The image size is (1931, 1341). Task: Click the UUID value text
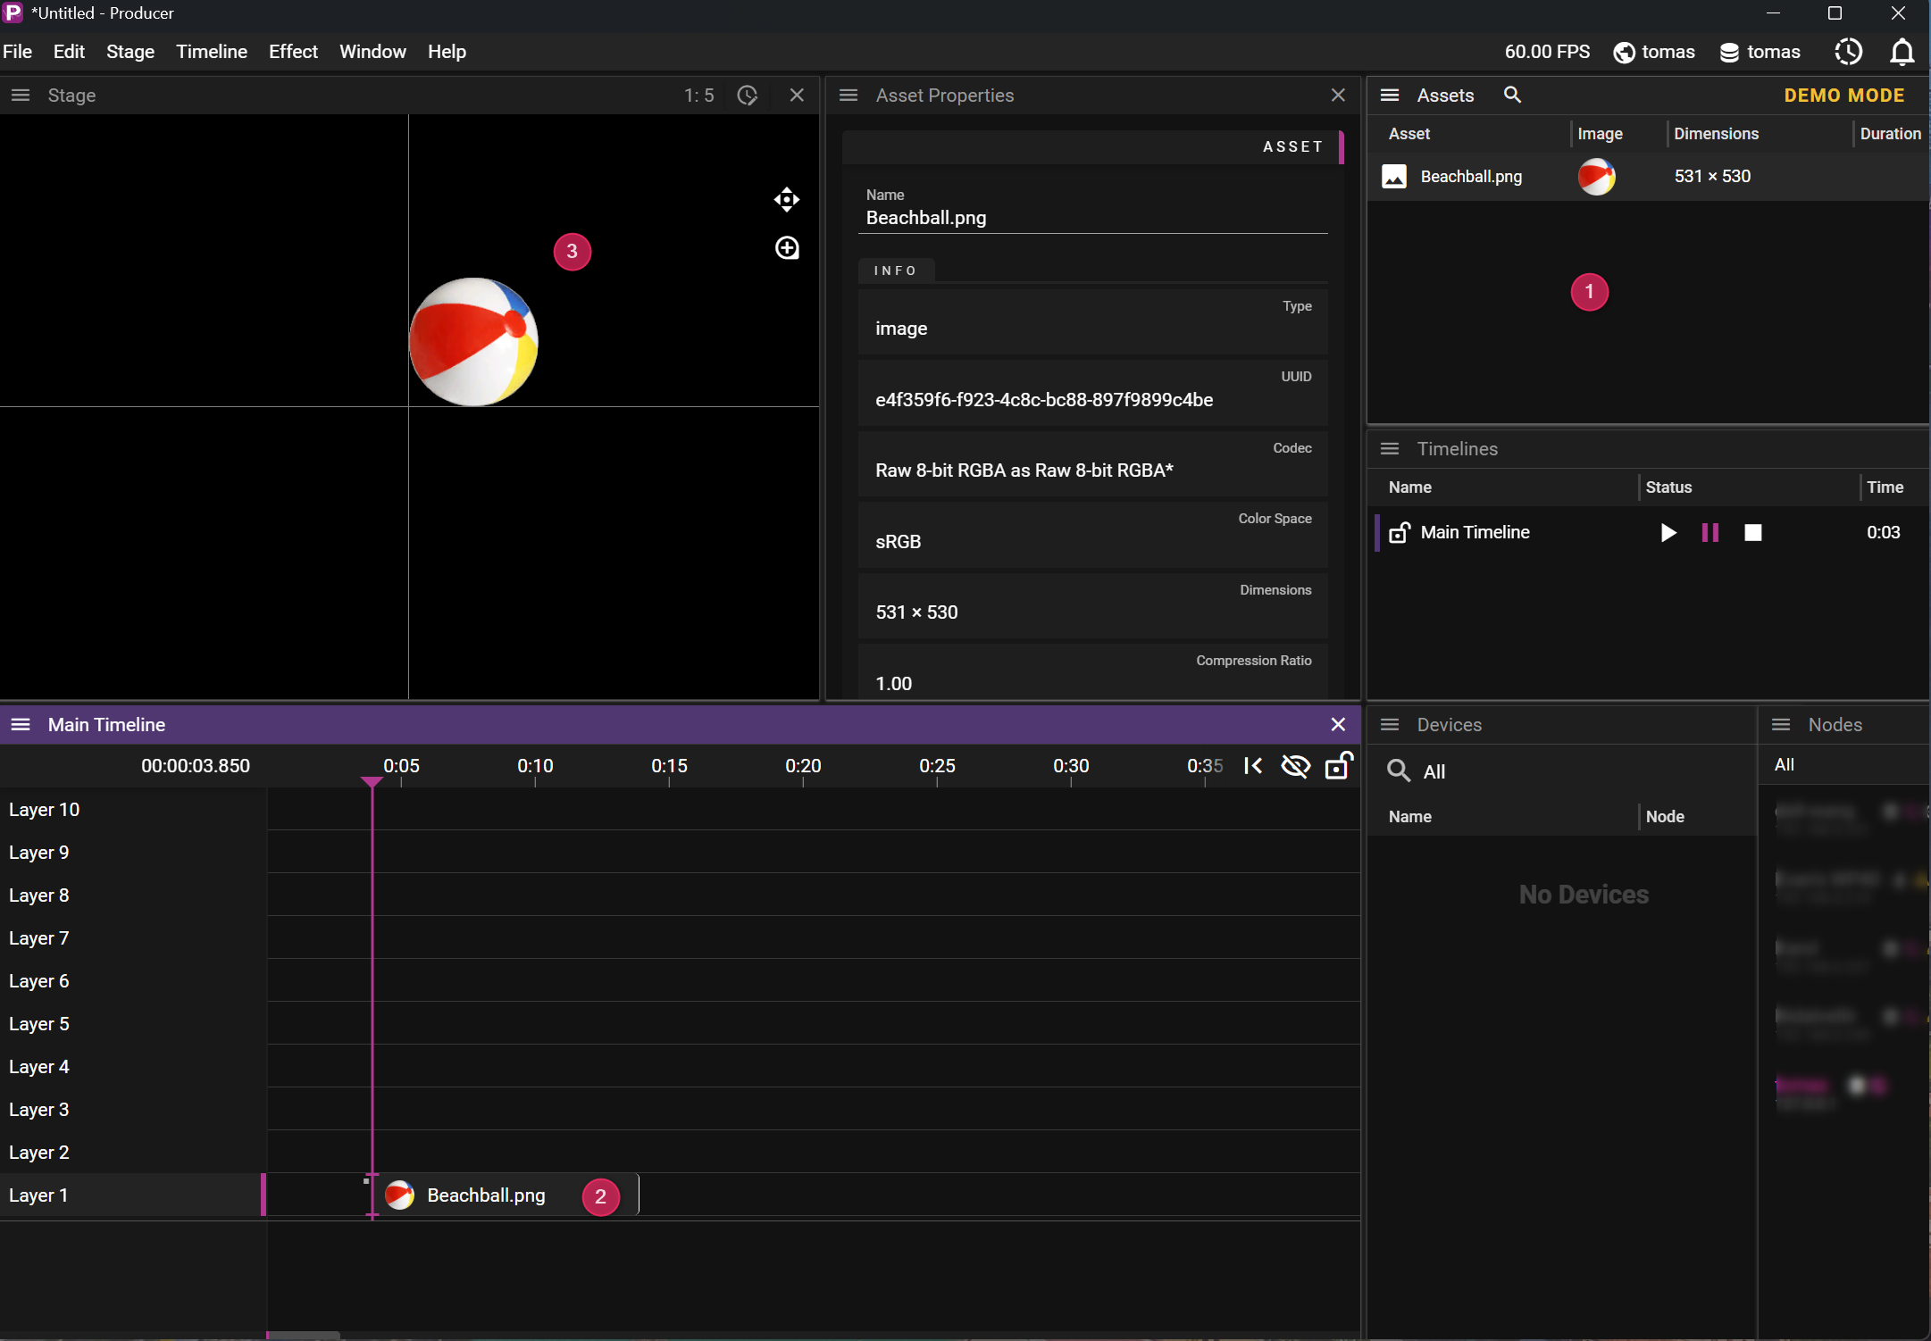(1044, 400)
